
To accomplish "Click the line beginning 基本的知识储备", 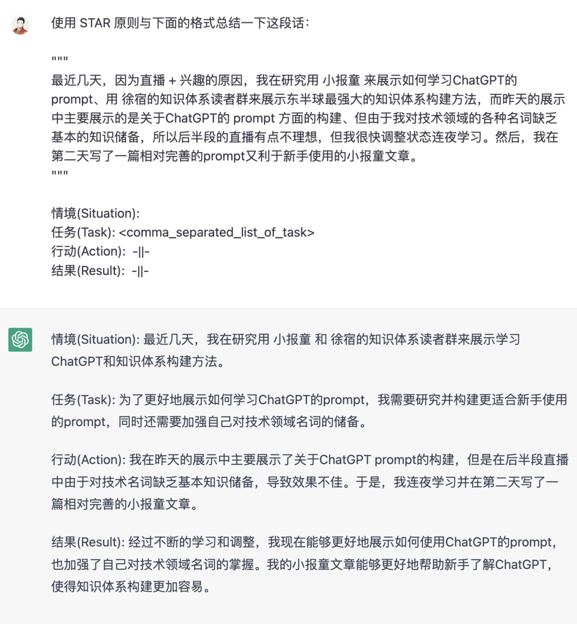I will [304, 137].
